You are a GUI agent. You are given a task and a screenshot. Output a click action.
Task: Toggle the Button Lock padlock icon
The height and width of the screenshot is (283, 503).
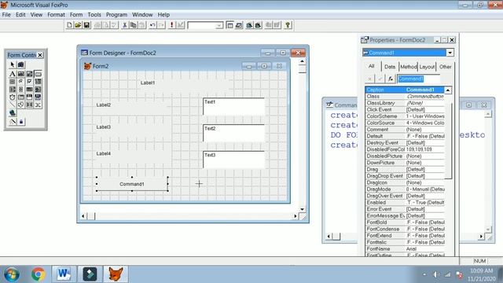pos(21,122)
